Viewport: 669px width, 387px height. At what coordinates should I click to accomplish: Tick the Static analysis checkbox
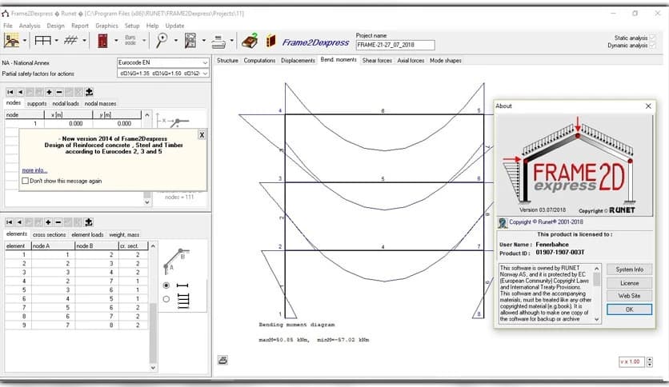(x=652, y=38)
